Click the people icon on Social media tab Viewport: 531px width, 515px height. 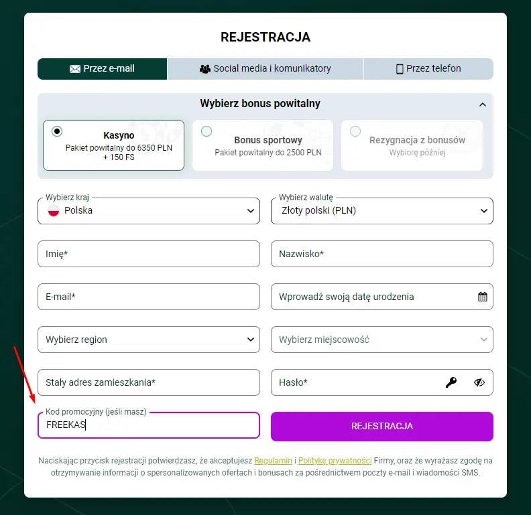205,69
